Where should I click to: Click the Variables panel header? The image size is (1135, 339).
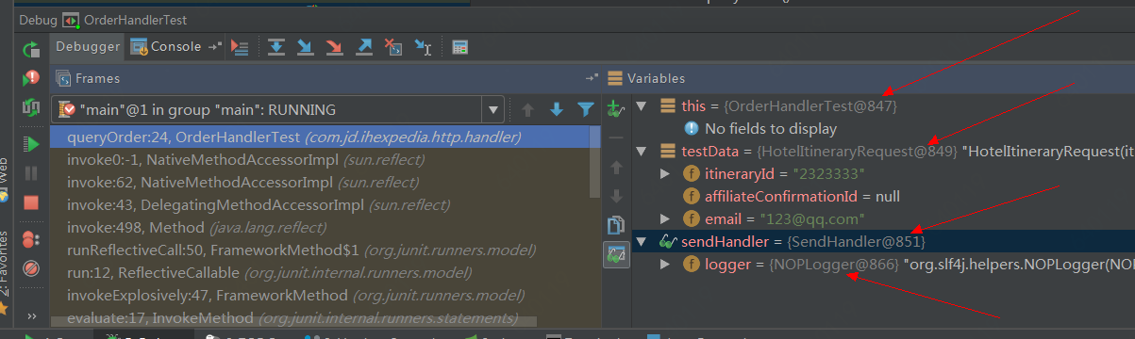868,78
